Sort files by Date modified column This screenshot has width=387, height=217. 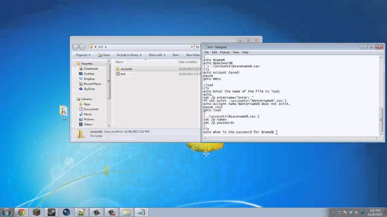click(x=188, y=62)
